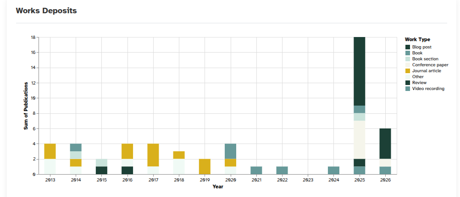This screenshot has height=197, width=460.
Task: Click the teal bar for 2022
Action: click(x=282, y=170)
